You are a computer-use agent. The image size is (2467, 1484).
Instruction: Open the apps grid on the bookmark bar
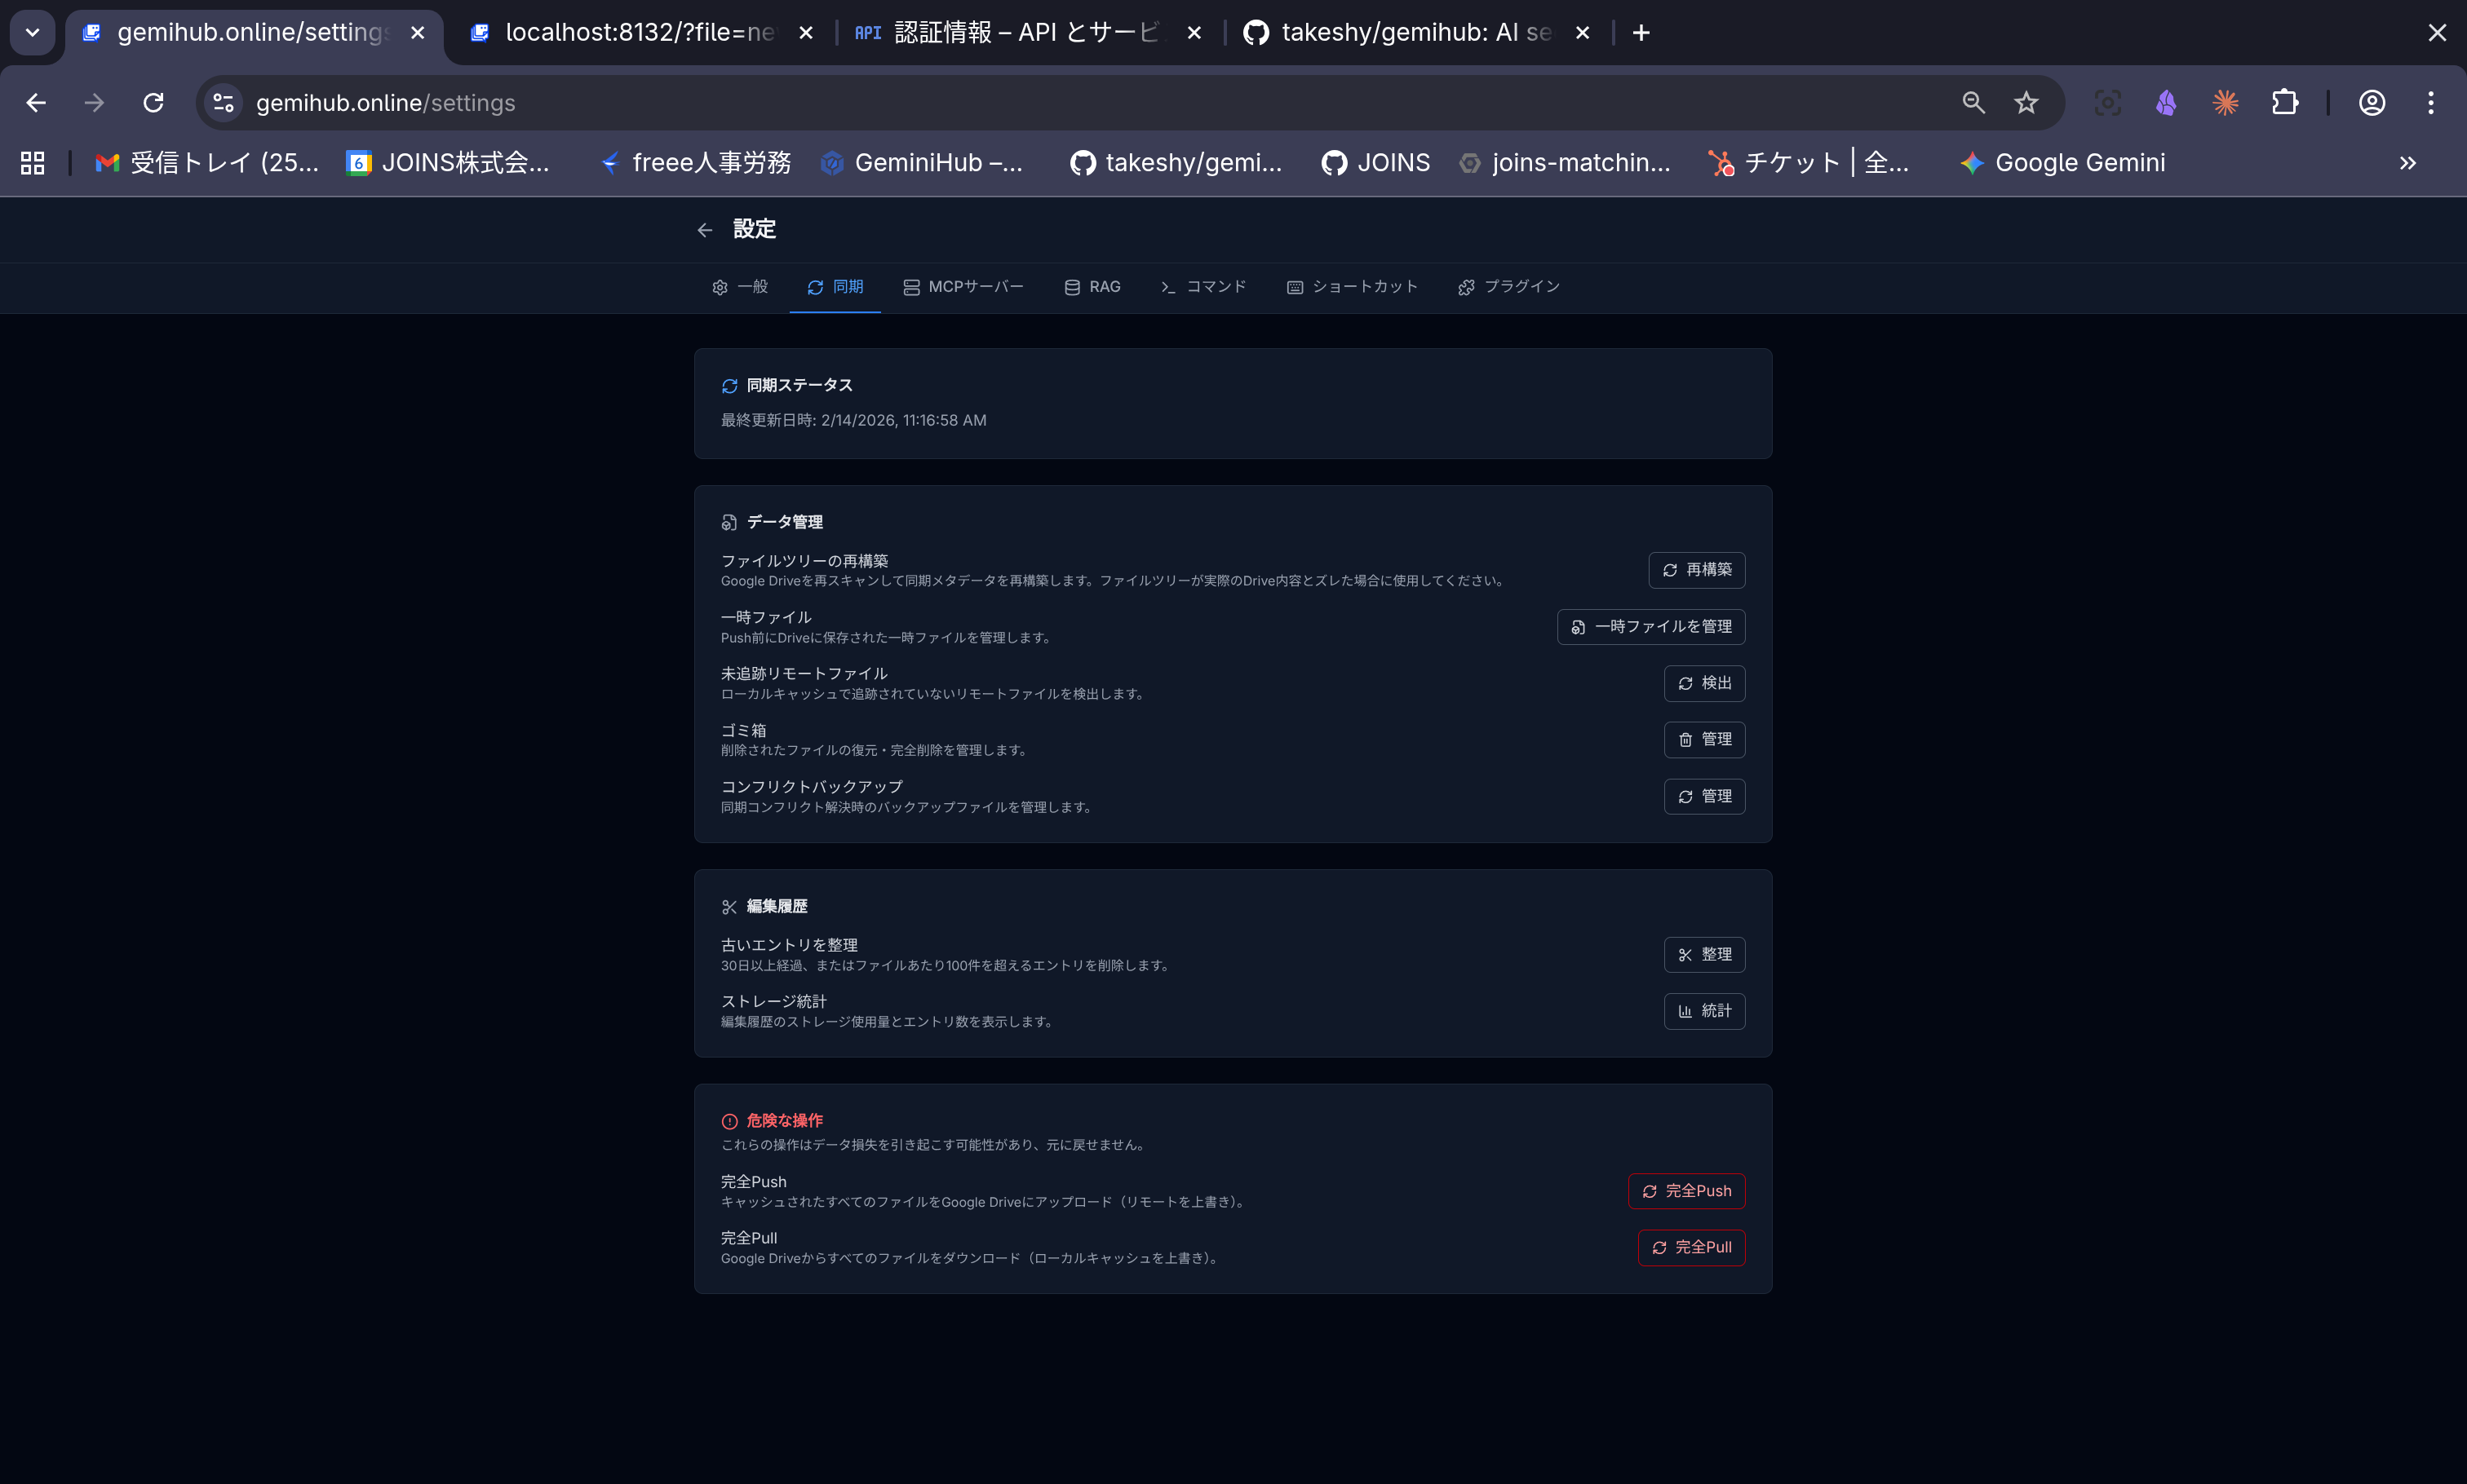31,162
